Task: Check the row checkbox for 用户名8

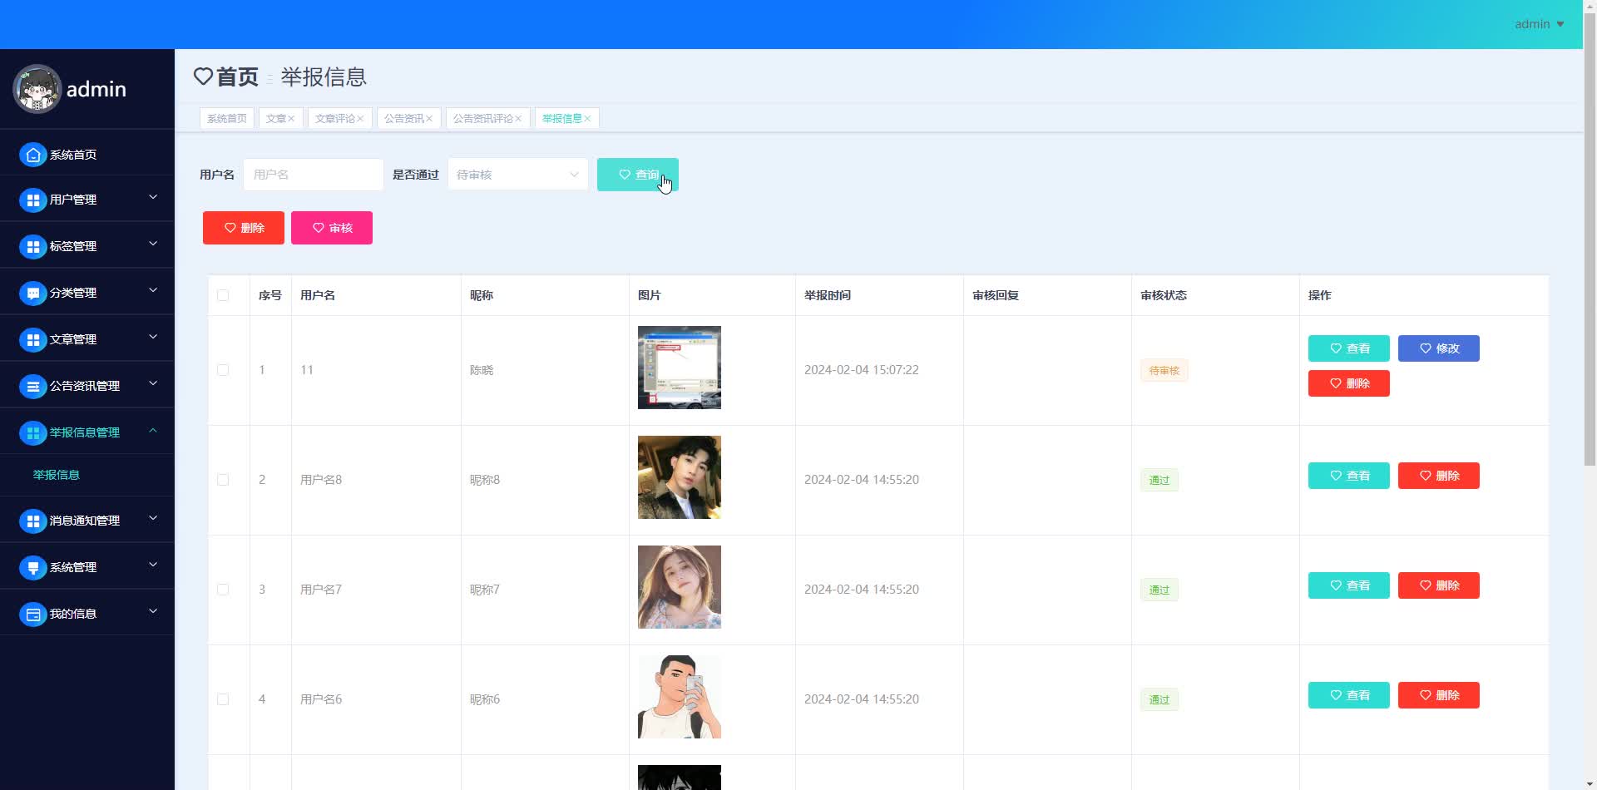Action: point(223,480)
